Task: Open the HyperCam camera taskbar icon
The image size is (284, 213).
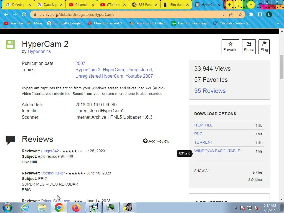Action: click(128, 207)
